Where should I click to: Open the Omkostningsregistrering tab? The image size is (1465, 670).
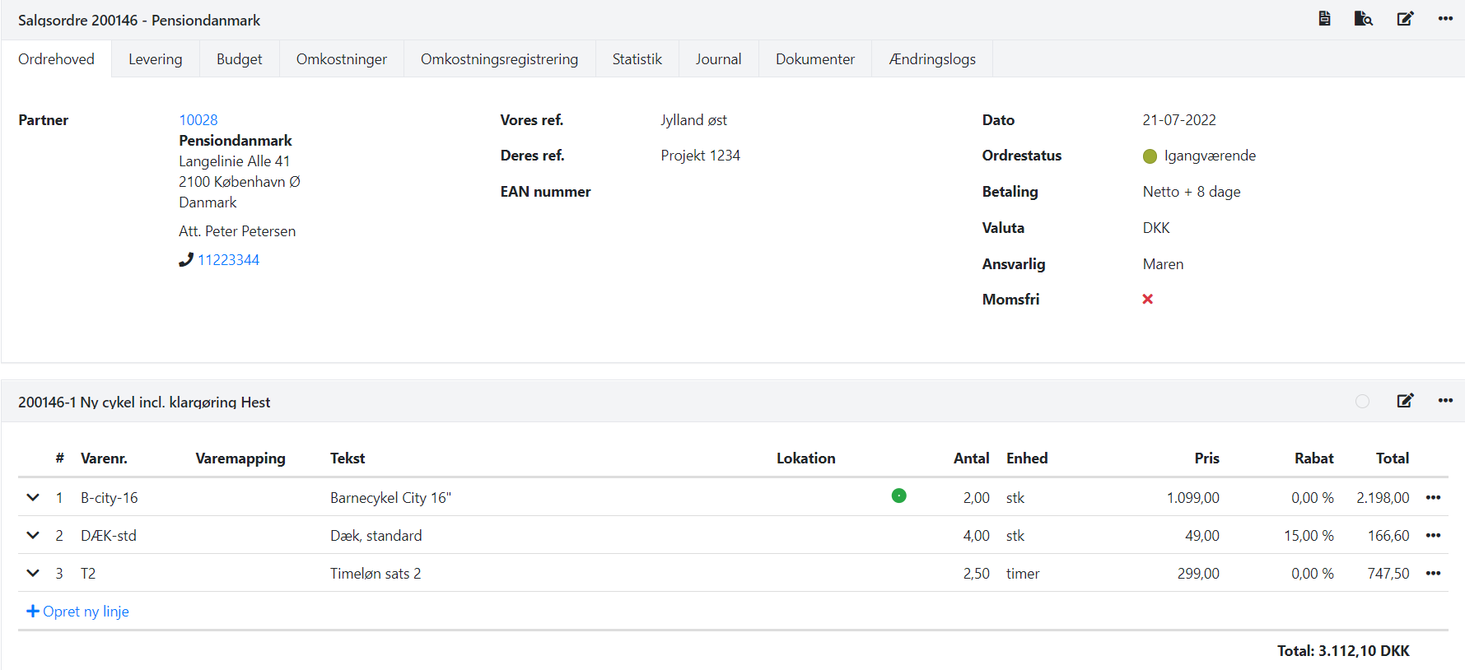(x=499, y=59)
